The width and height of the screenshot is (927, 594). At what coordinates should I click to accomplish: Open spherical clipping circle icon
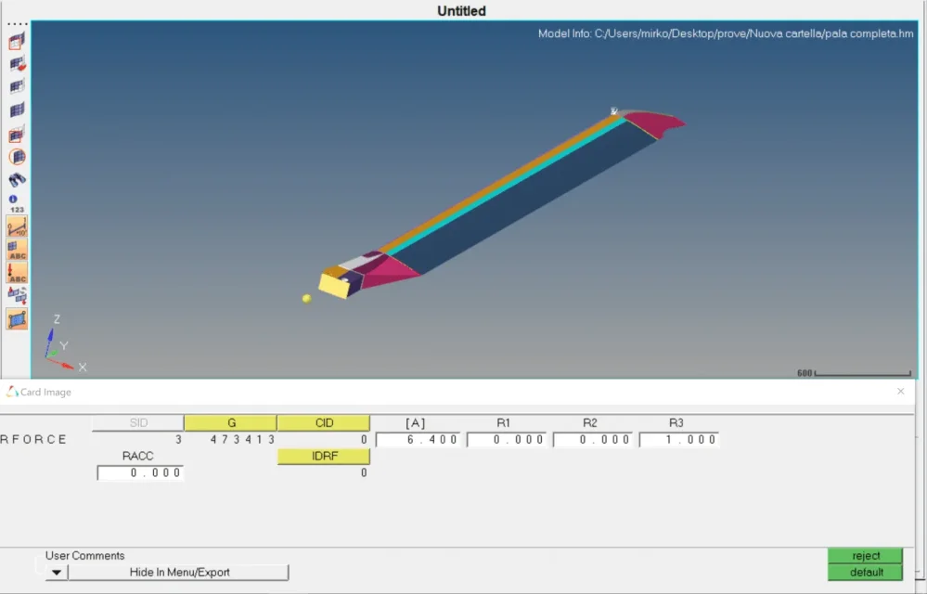coord(17,157)
